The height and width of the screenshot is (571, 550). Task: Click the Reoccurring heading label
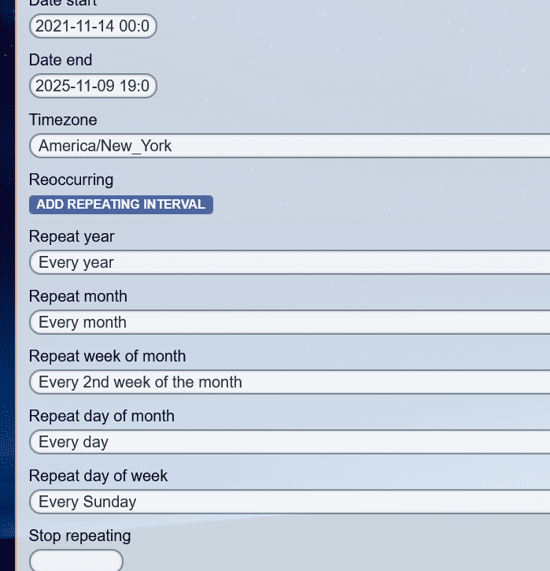(71, 180)
